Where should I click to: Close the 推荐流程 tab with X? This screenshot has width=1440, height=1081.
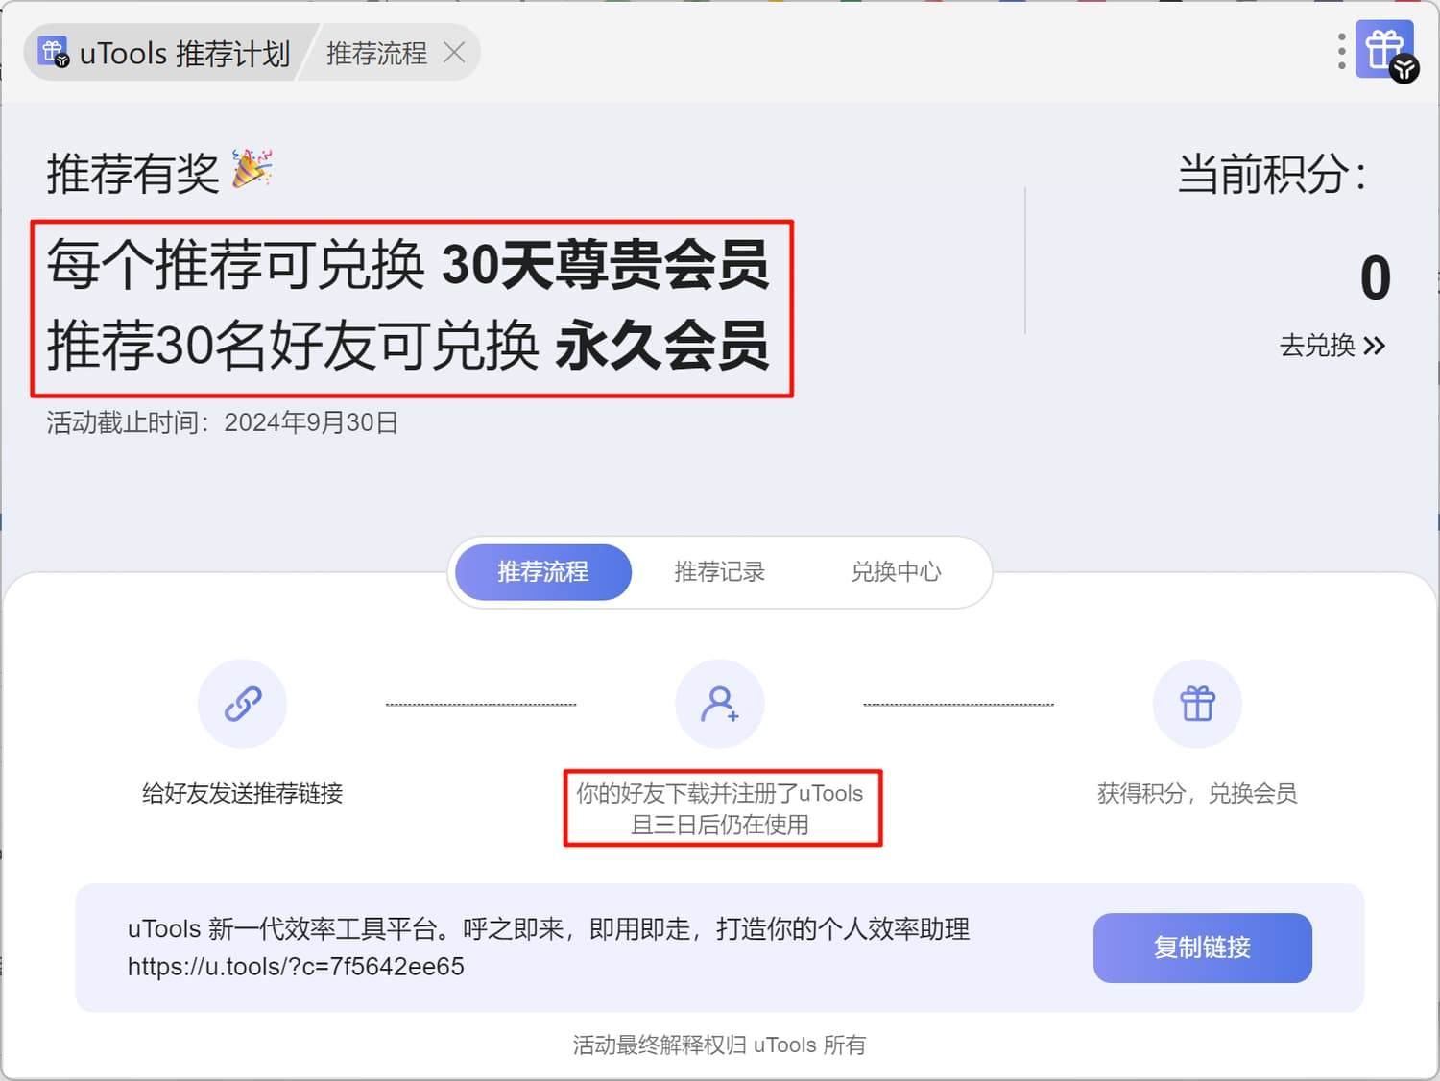(454, 53)
